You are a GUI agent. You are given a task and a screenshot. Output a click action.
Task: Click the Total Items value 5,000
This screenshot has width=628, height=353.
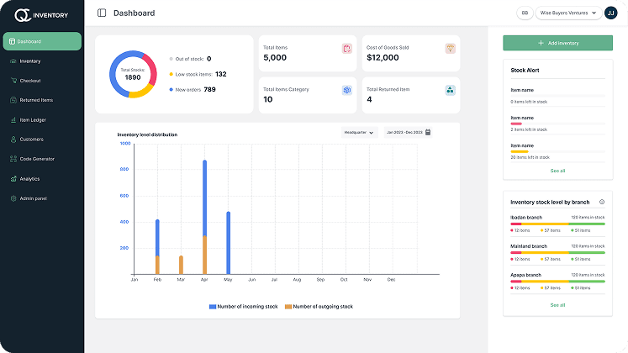click(x=275, y=58)
